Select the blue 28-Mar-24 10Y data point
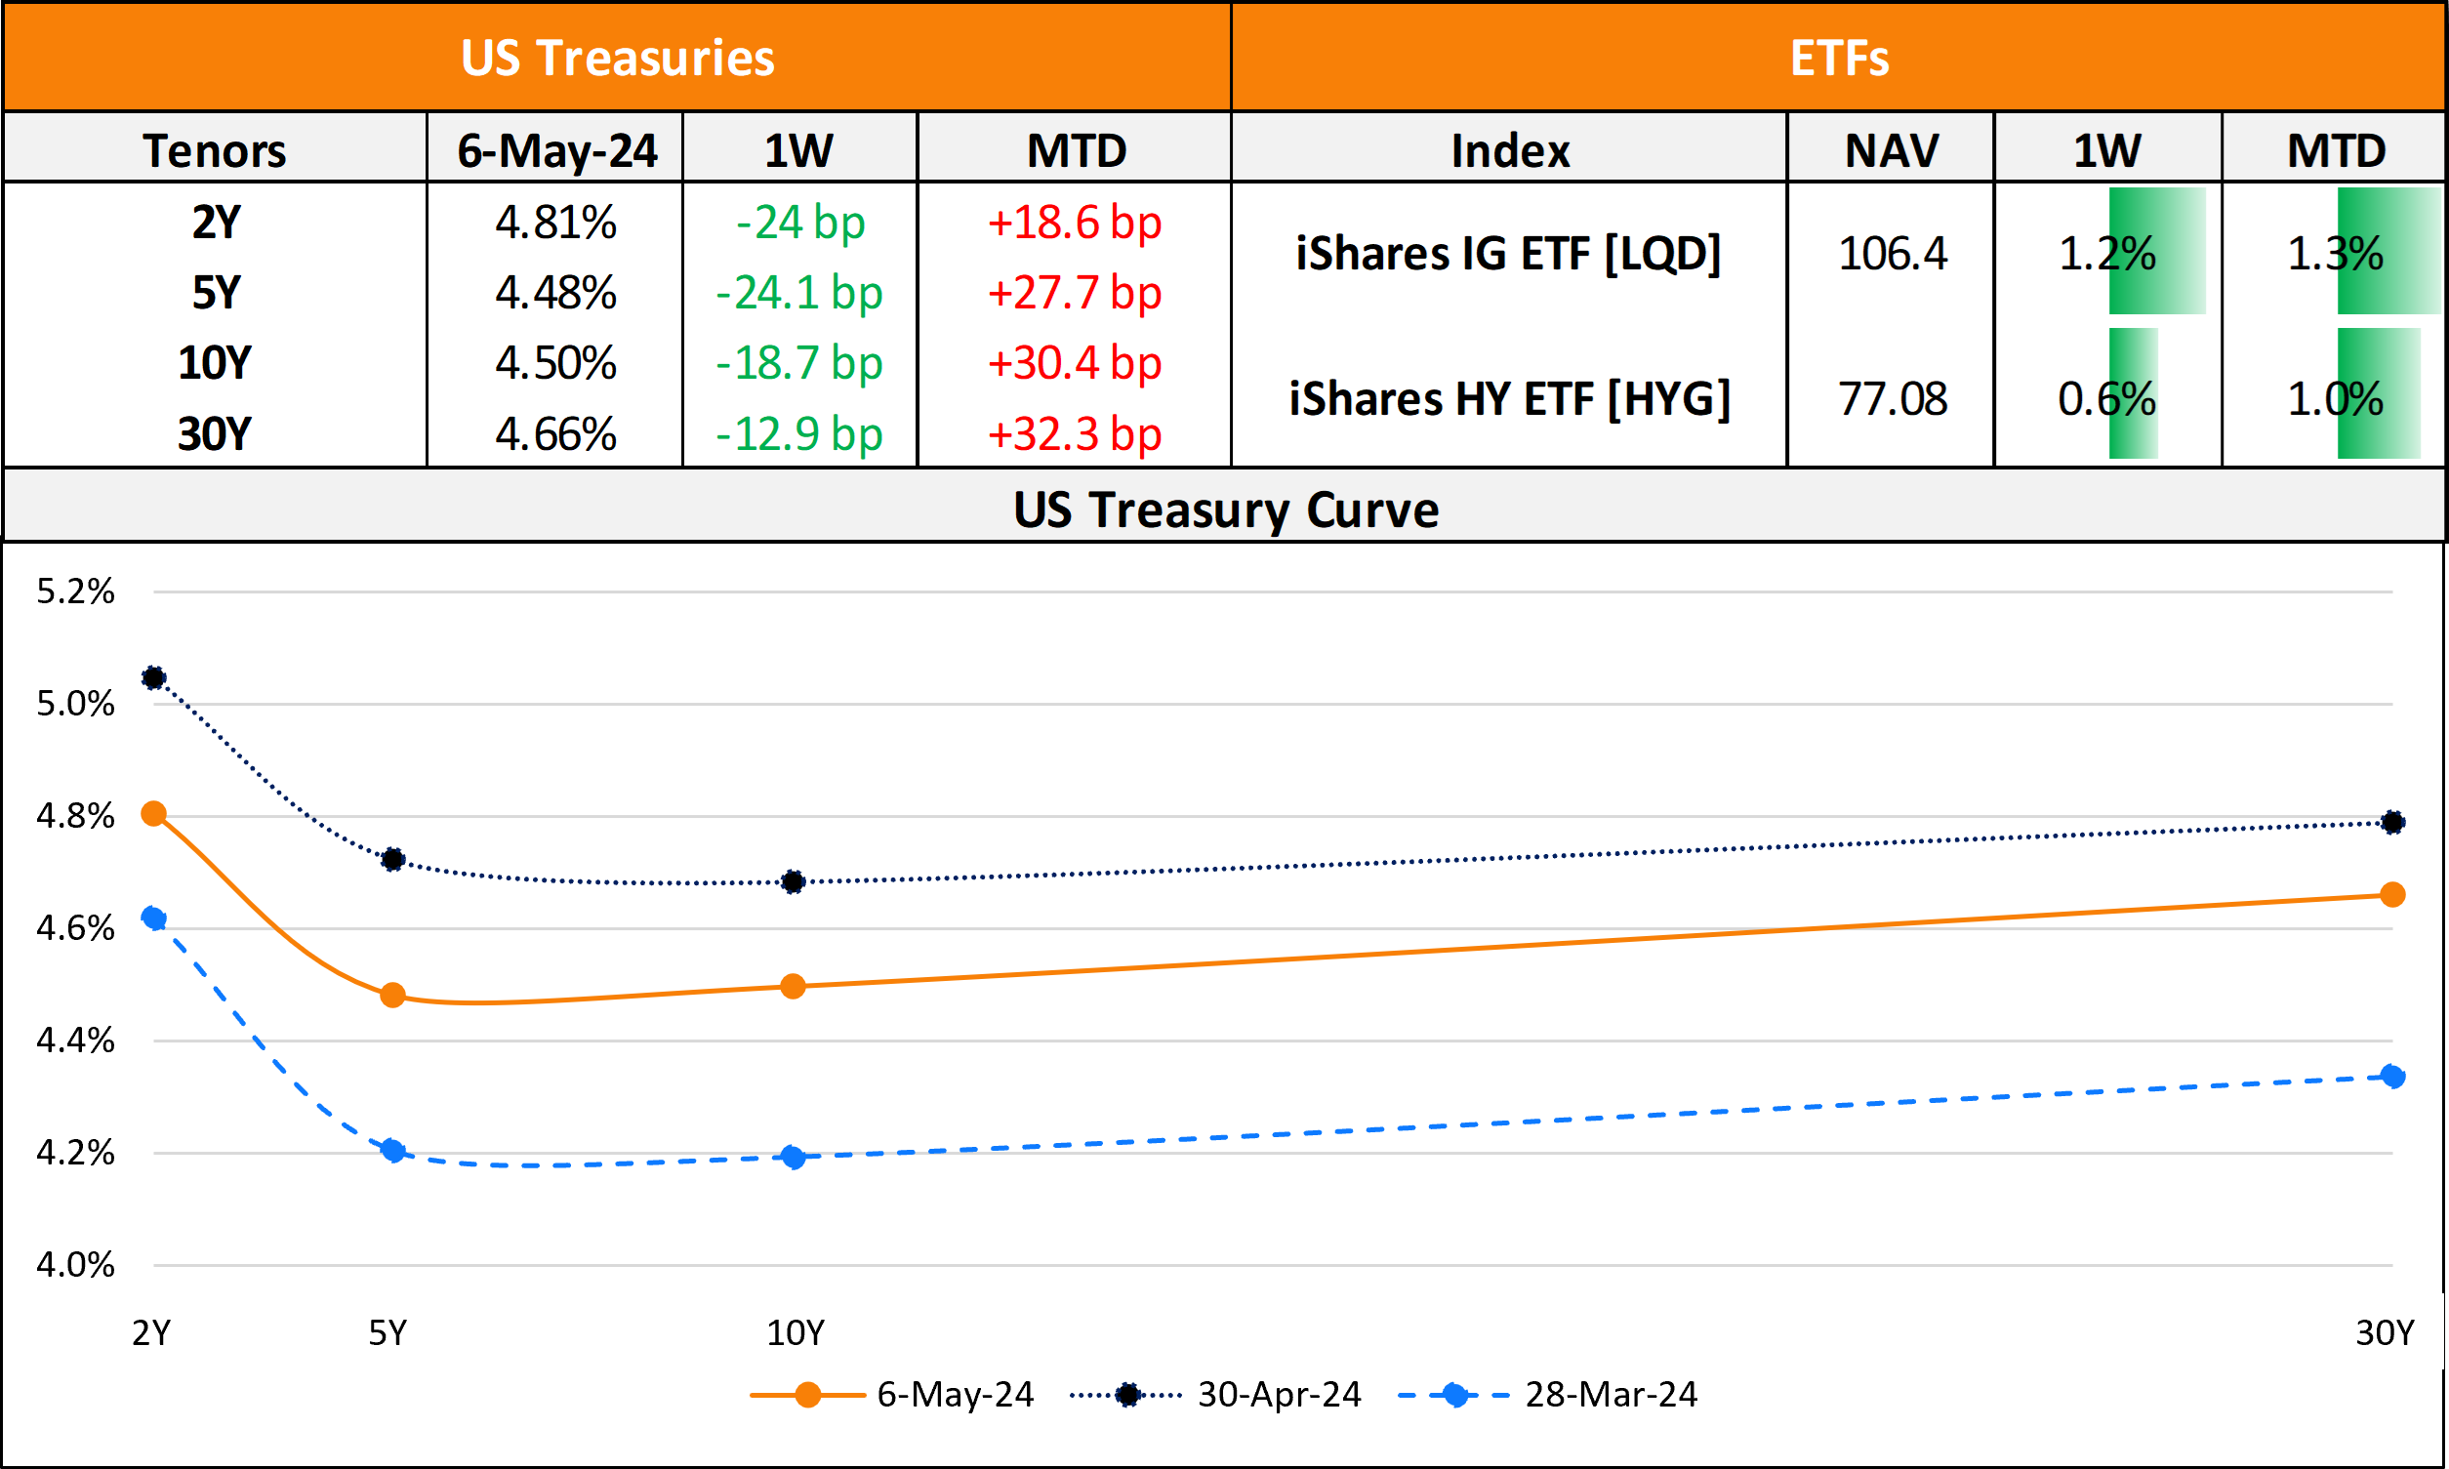 click(x=793, y=1157)
